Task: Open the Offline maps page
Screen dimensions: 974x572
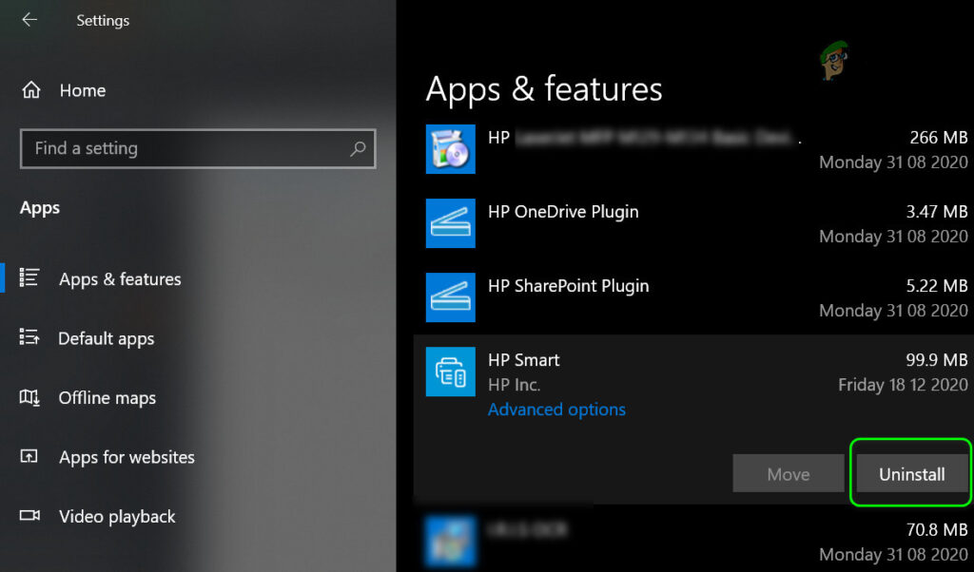Action: tap(107, 398)
